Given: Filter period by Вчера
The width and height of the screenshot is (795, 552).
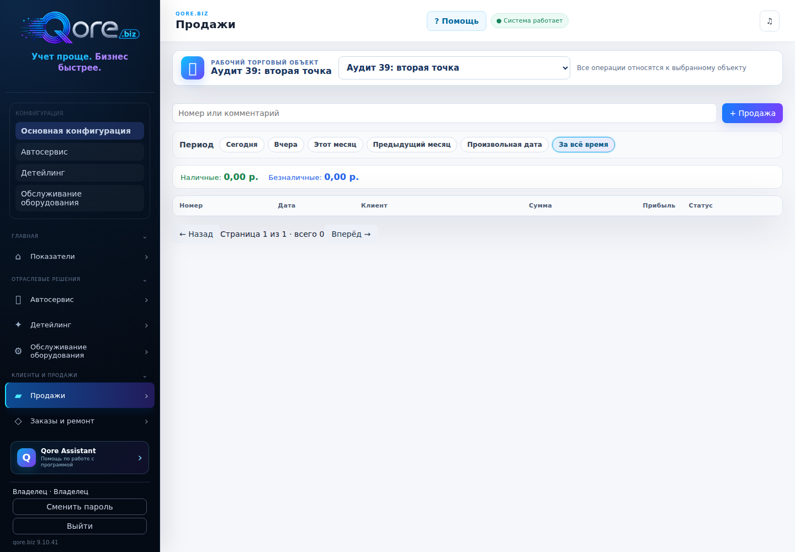Looking at the screenshot, I should pos(286,145).
